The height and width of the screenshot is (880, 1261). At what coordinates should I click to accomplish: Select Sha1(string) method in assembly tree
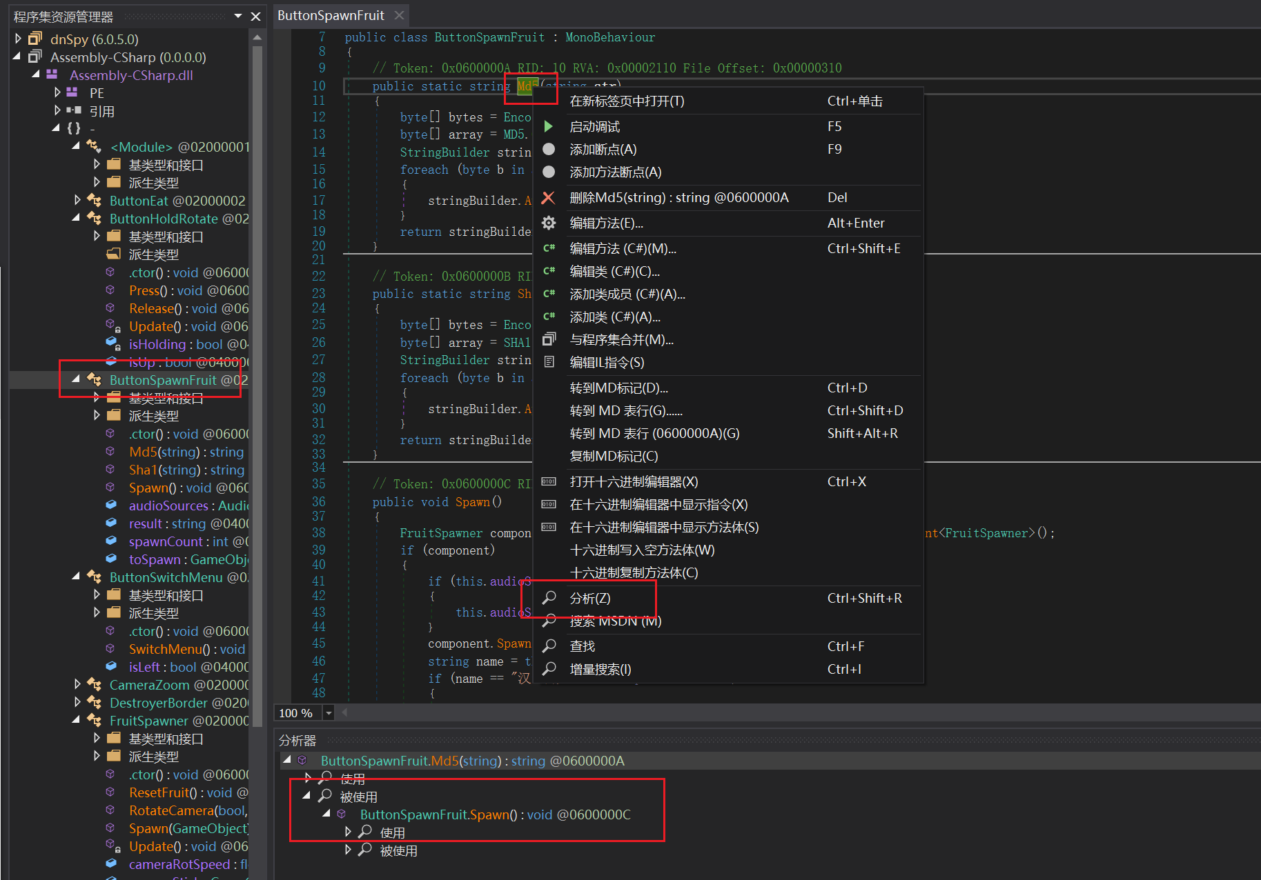(x=186, y=470)
